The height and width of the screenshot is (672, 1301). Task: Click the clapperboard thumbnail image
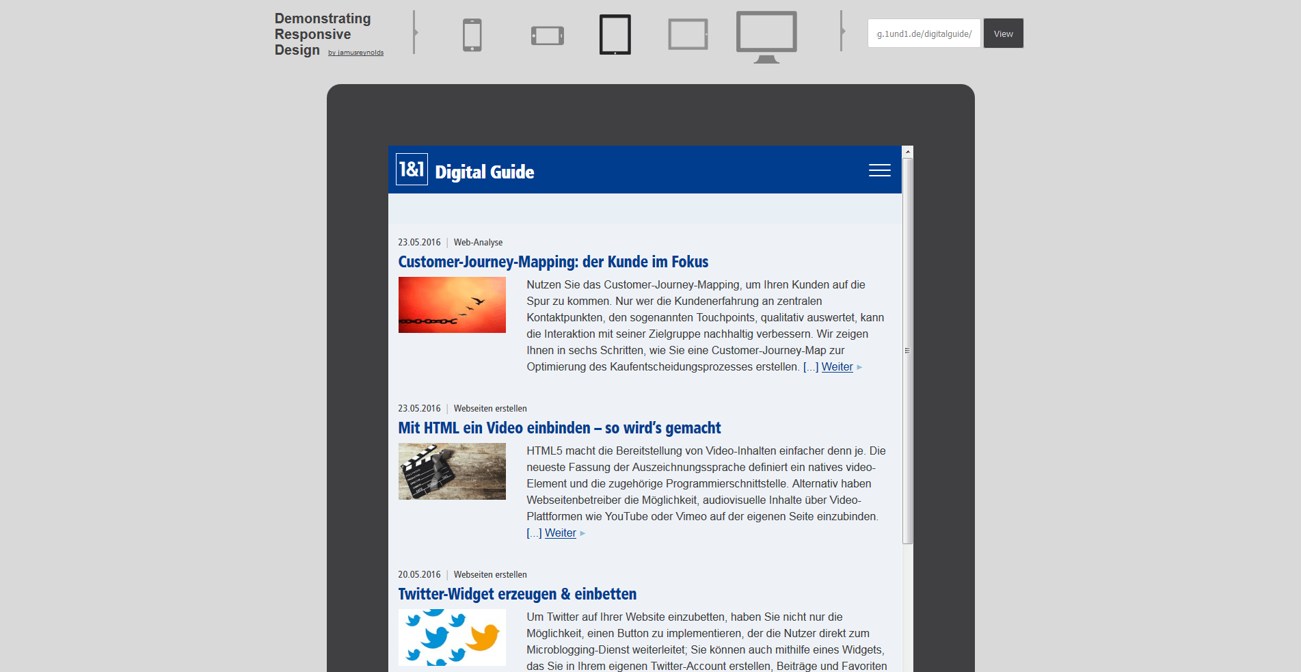[x=452, y=471]
